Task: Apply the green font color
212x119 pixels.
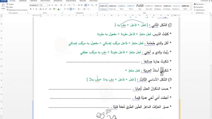Action: pyautogui.click(x=59, y=9)
